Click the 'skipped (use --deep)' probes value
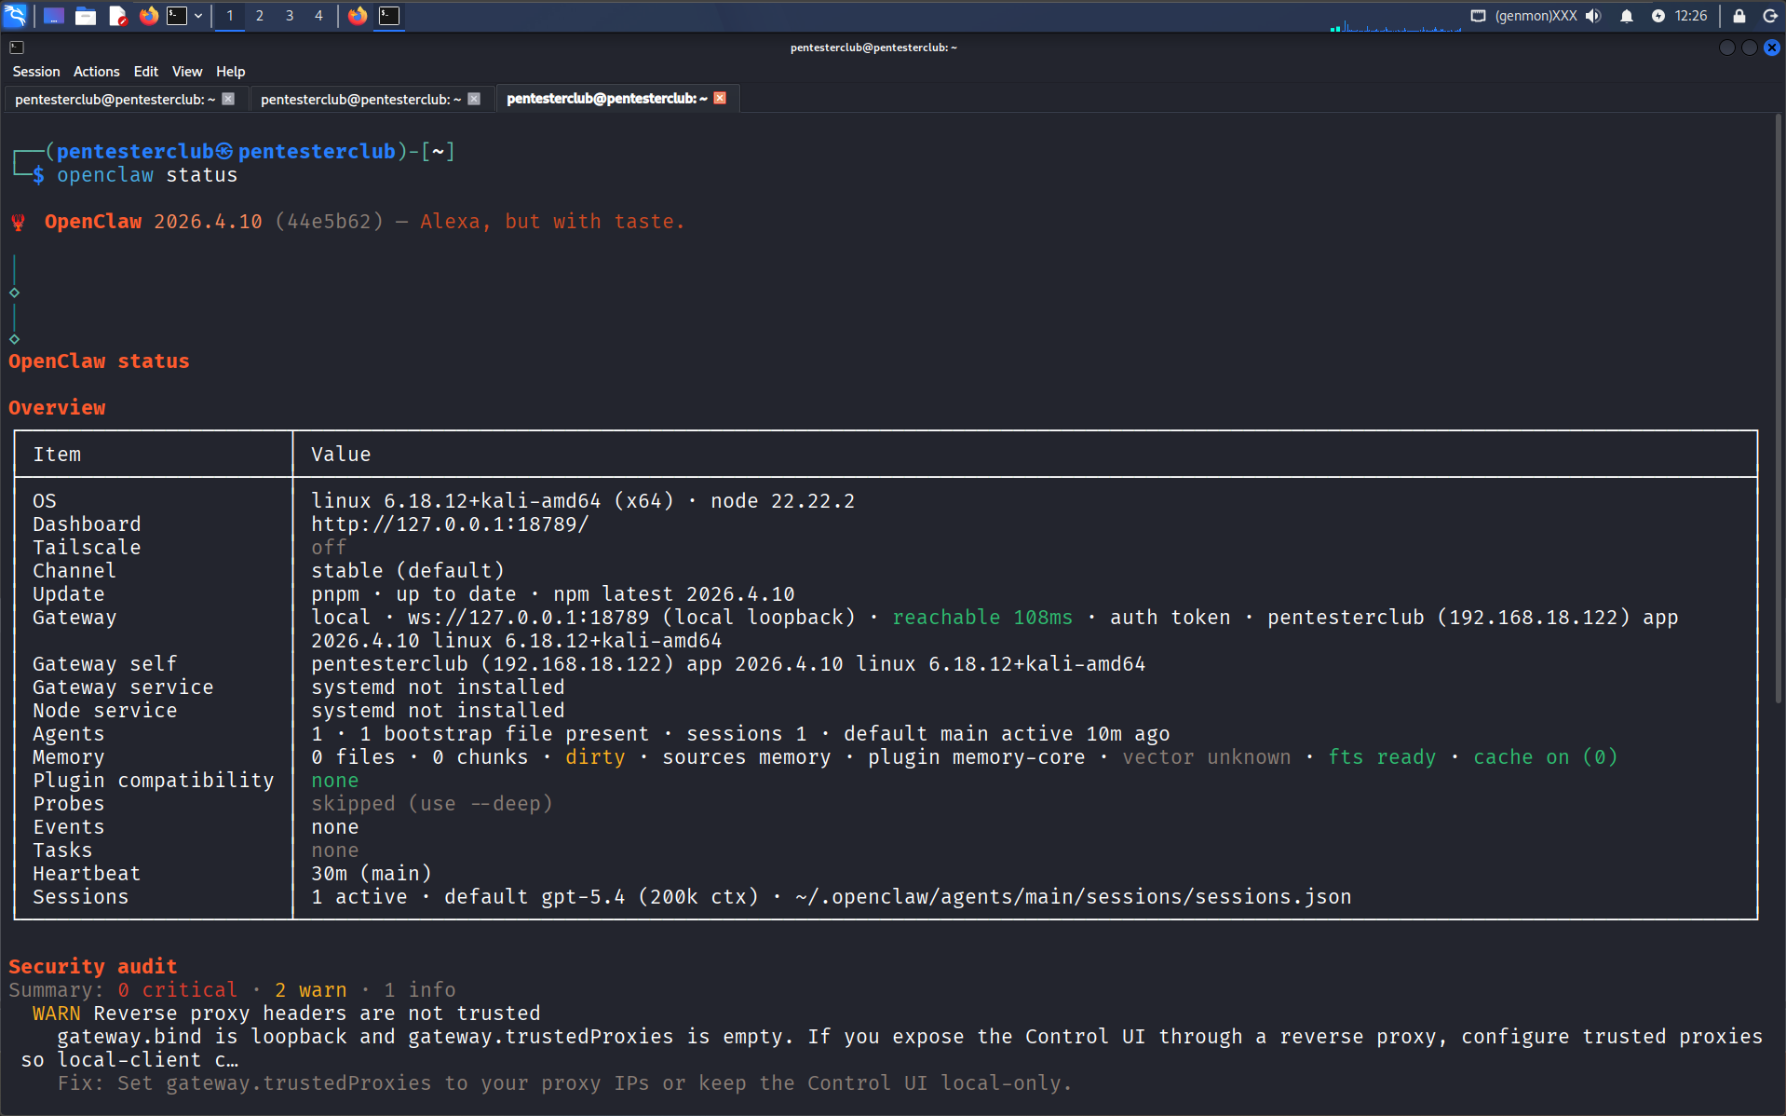1786x1116 pixels. [432, 804]
